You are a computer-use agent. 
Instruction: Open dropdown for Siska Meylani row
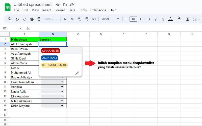click(x=62, y=106)
